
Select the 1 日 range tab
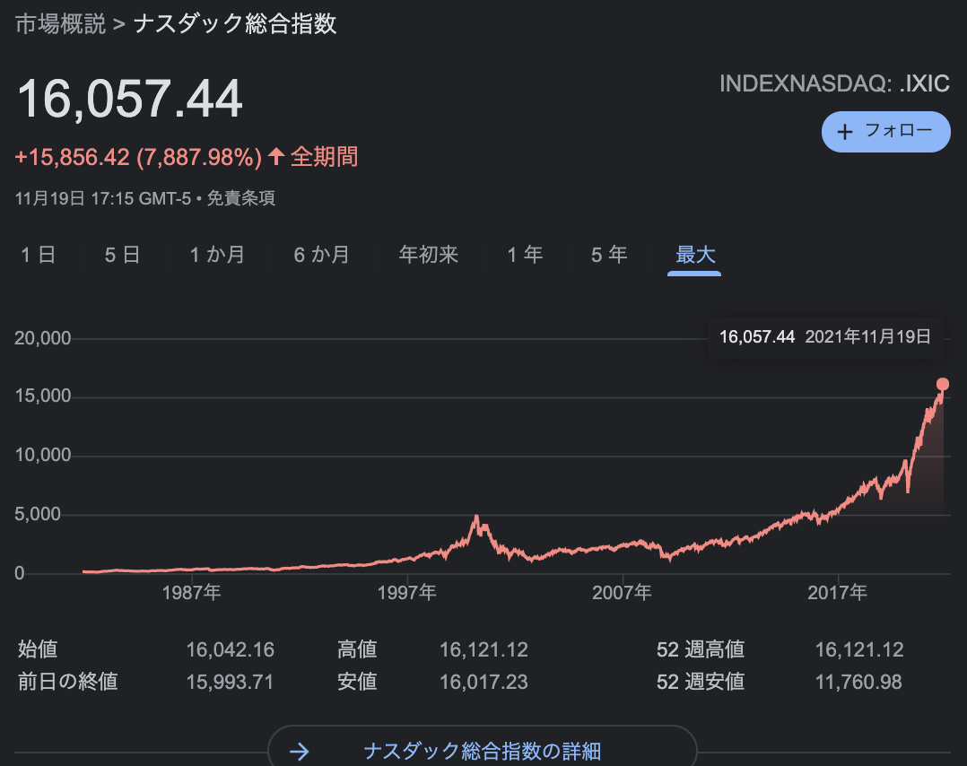39,255
